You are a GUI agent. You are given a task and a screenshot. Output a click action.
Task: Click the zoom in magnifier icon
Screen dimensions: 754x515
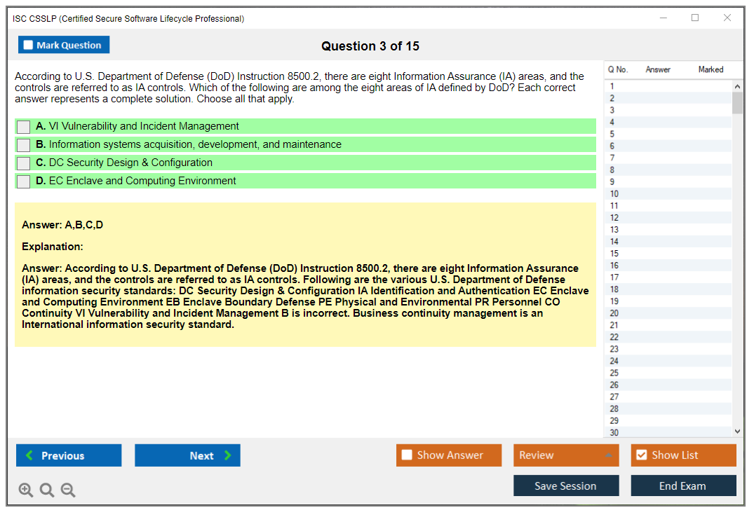(26, 490)
